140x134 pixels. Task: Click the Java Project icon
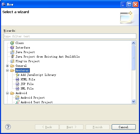click(x=12, y=52)
